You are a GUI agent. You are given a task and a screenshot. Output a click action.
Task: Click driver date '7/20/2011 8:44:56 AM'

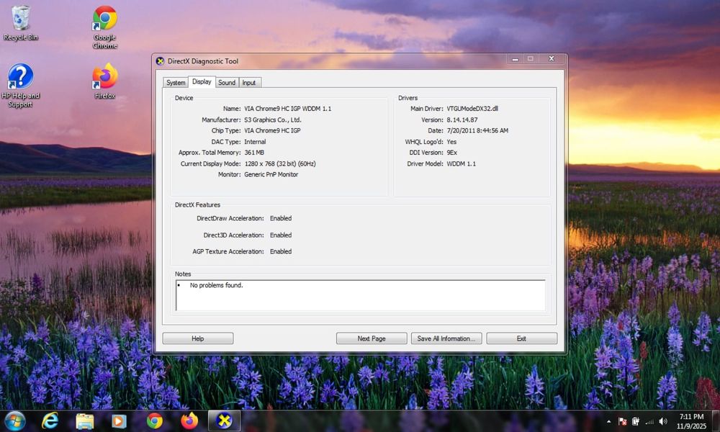[x=477, y=131]
